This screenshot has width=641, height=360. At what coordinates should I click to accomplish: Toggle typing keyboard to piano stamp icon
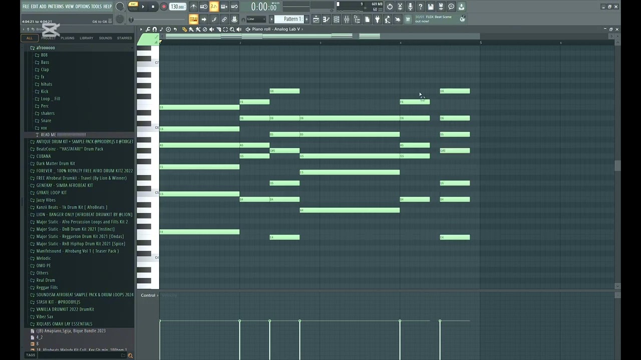193,19
